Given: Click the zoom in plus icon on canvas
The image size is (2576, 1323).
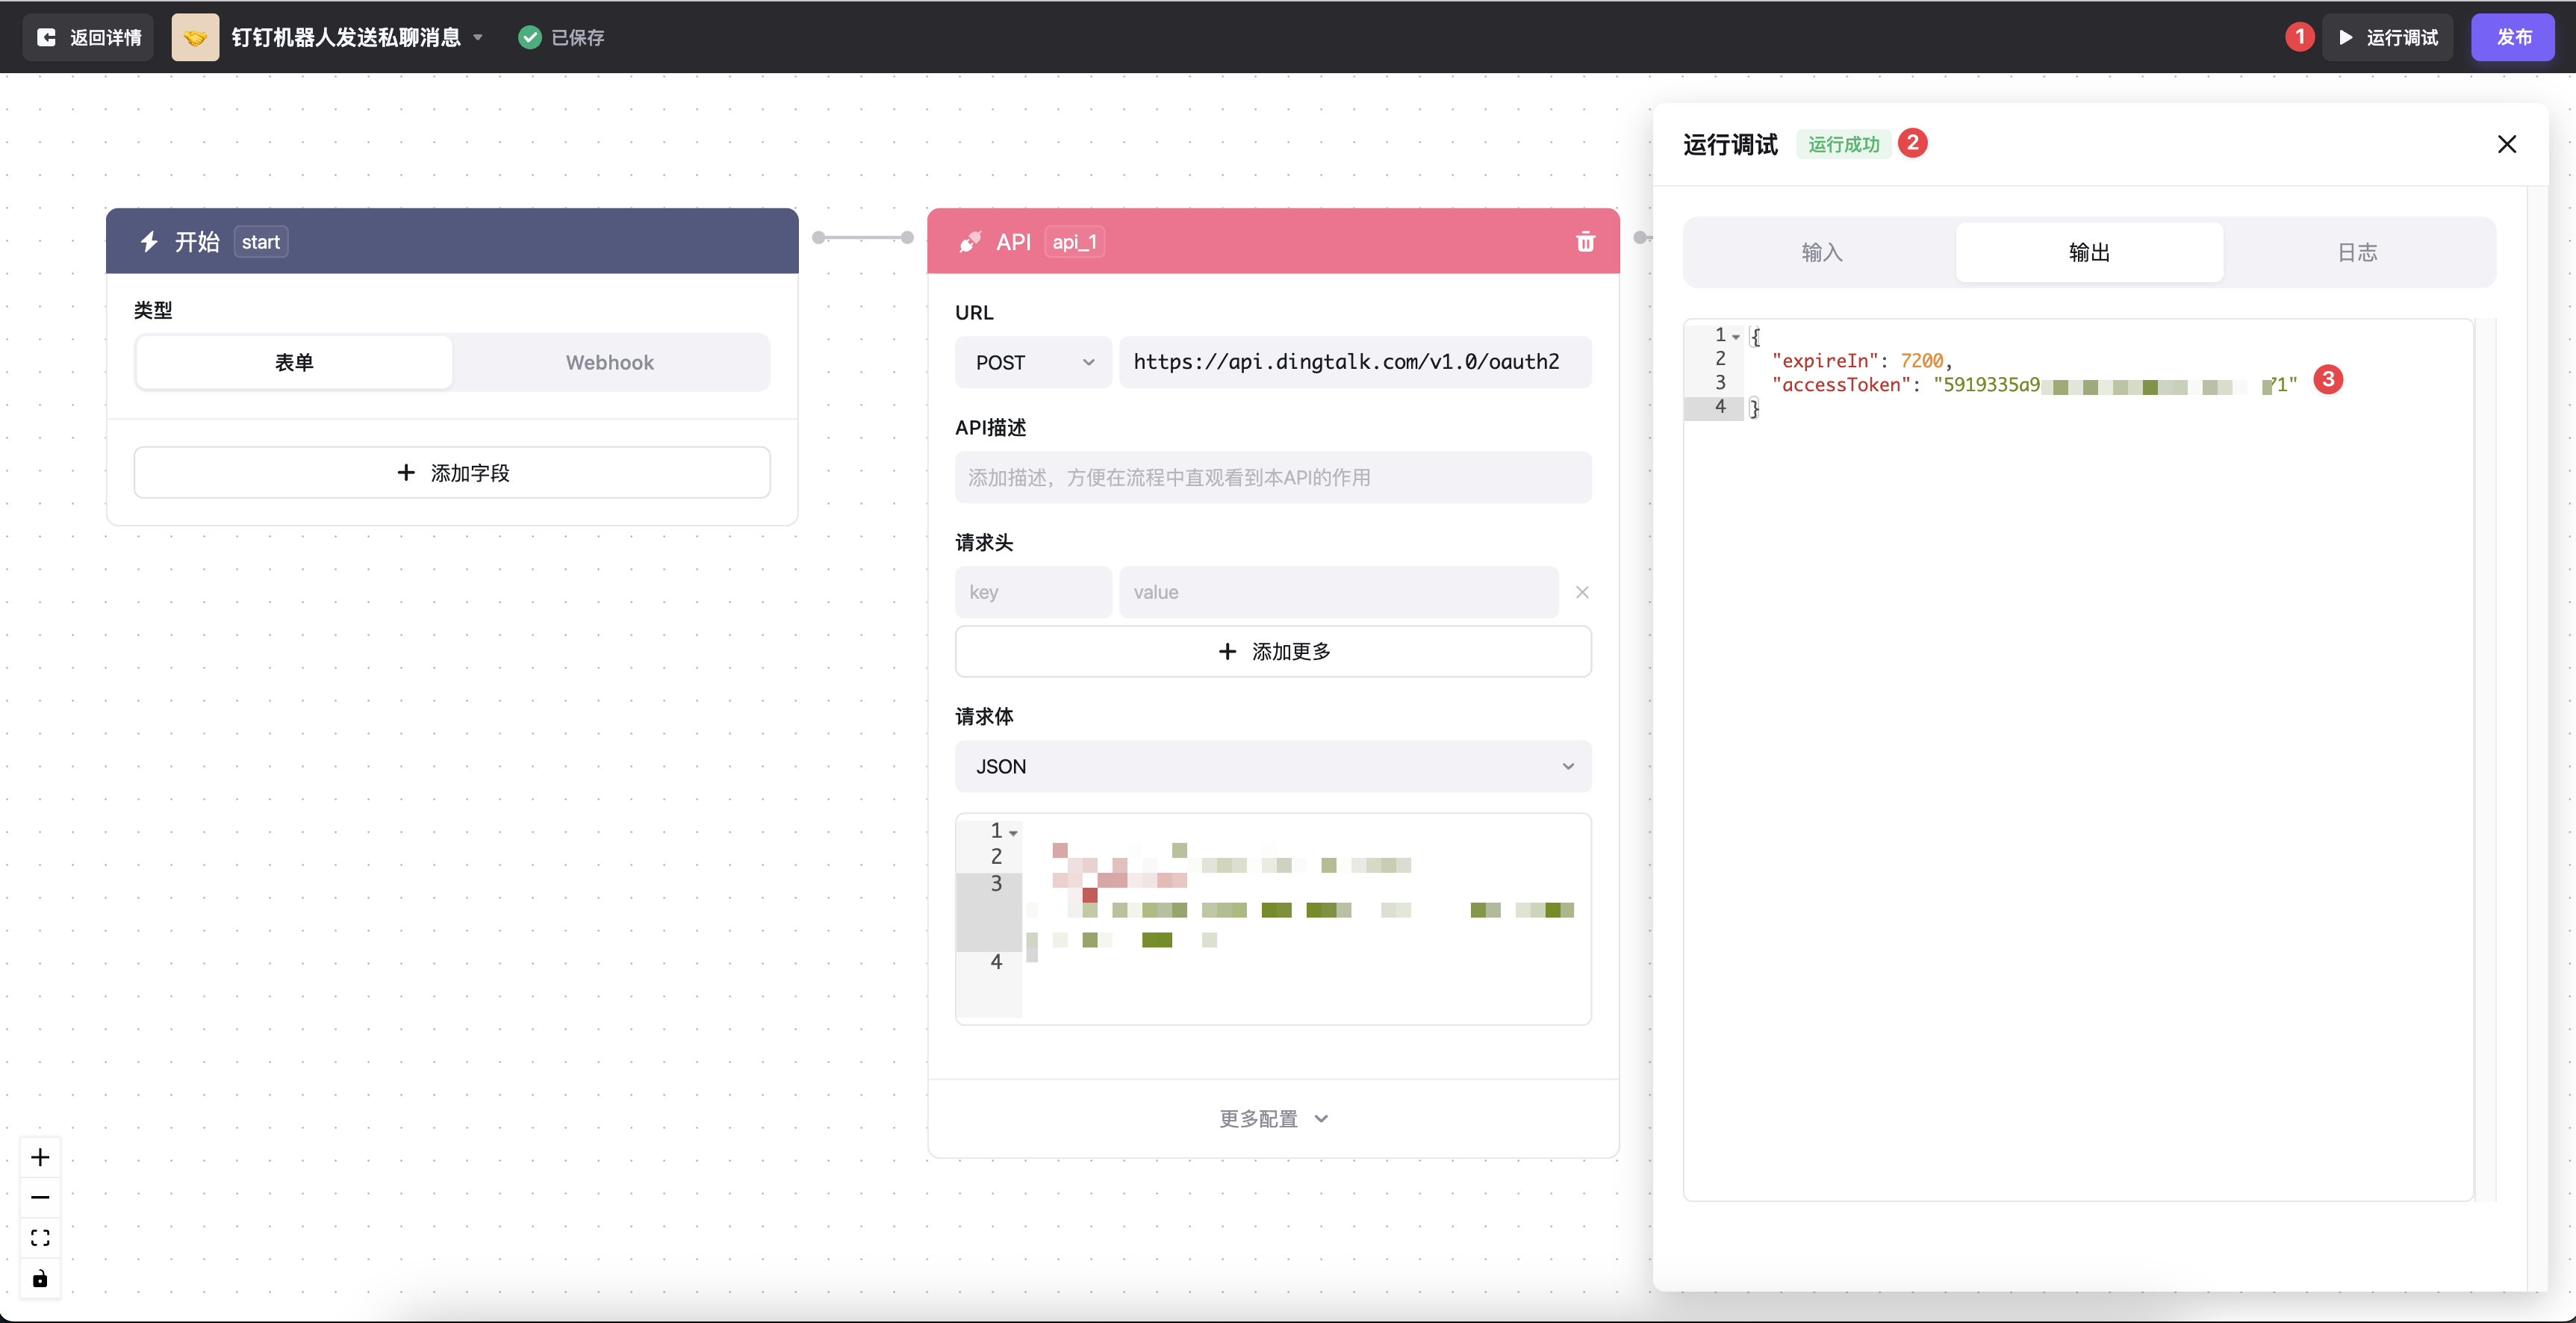Looking at the screenshot, I should tap(40, 1157).
